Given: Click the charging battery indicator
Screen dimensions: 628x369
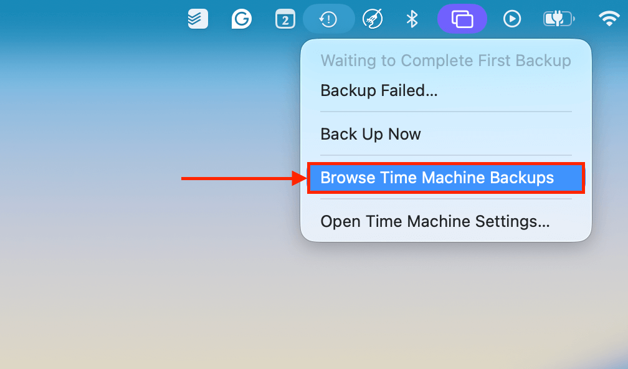Looking at the screenshot, I should coord(559,18).
